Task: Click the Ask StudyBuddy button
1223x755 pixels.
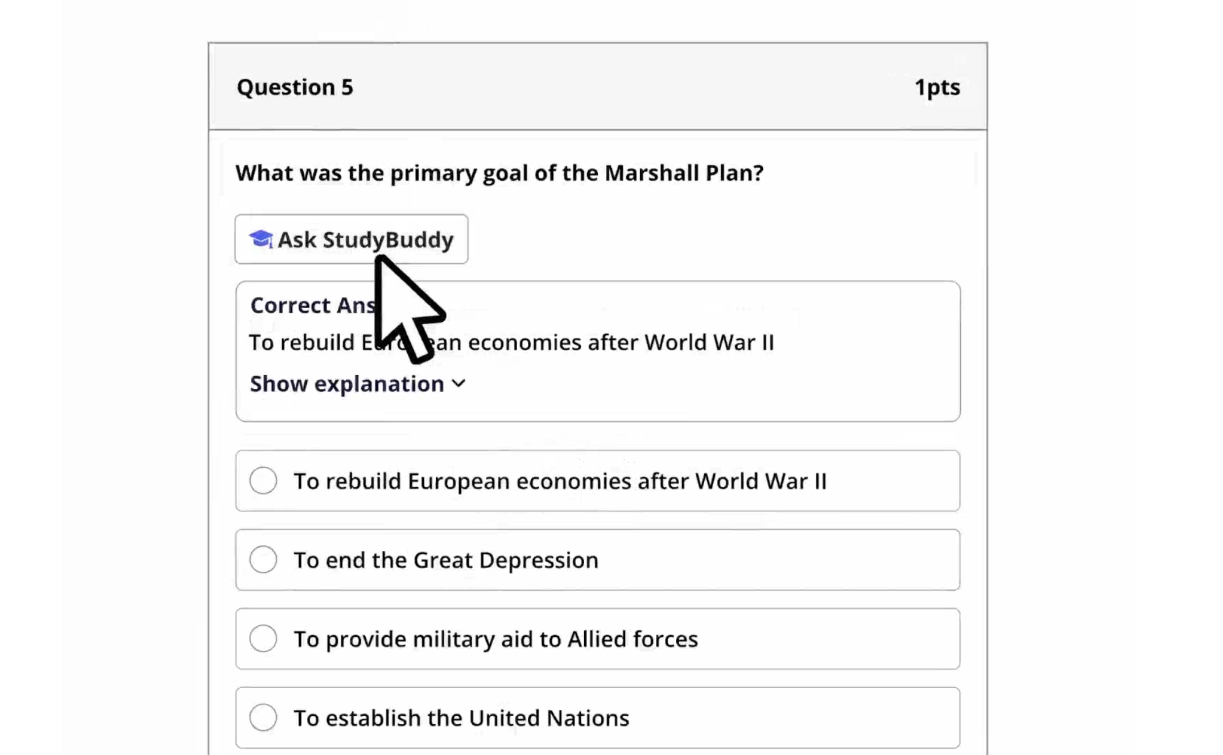Action: coord(352,239)
